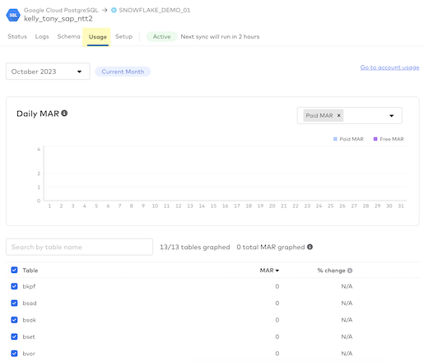Click the Free MAR legend swatch
The image size is (424, 361).
point(375,139)
